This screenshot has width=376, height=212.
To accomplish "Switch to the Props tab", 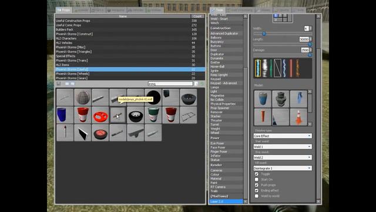I will click(64, 10).
